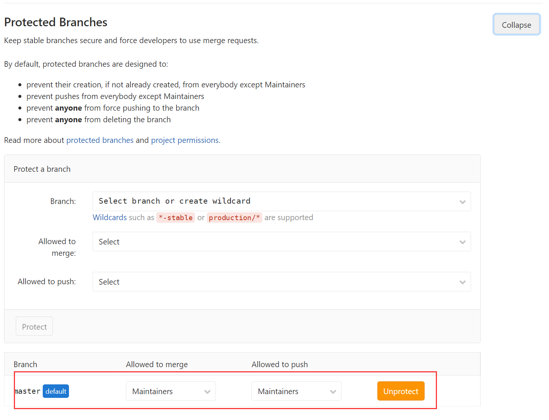
Task: Expand master's Allowed to push Maintainers dropdown
Action: pos(296,391)
